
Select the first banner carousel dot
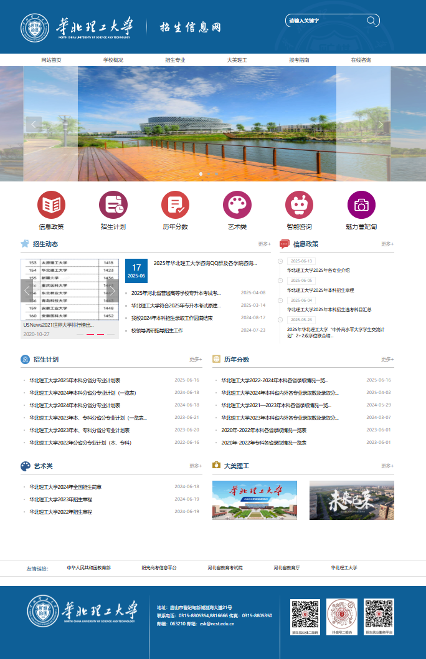click(x=201, y=174)
